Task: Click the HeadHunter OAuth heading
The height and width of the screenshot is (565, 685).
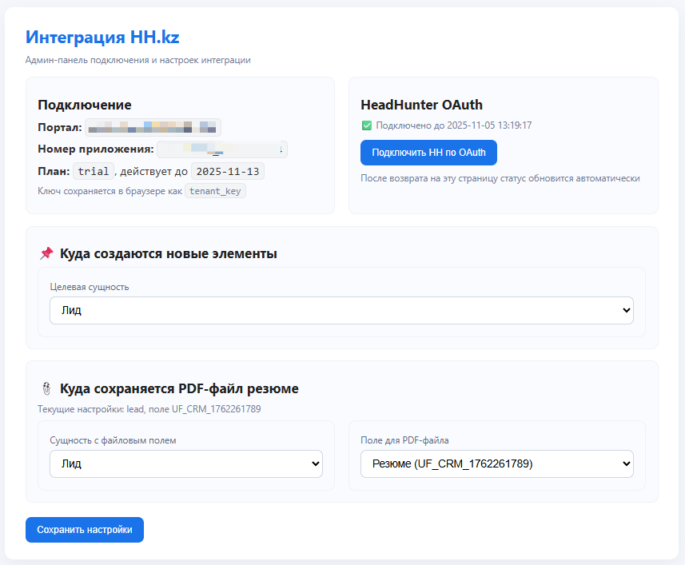Action: click(421, 105)
